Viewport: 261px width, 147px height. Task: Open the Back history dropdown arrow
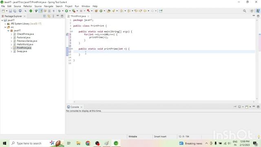(148, 11)
